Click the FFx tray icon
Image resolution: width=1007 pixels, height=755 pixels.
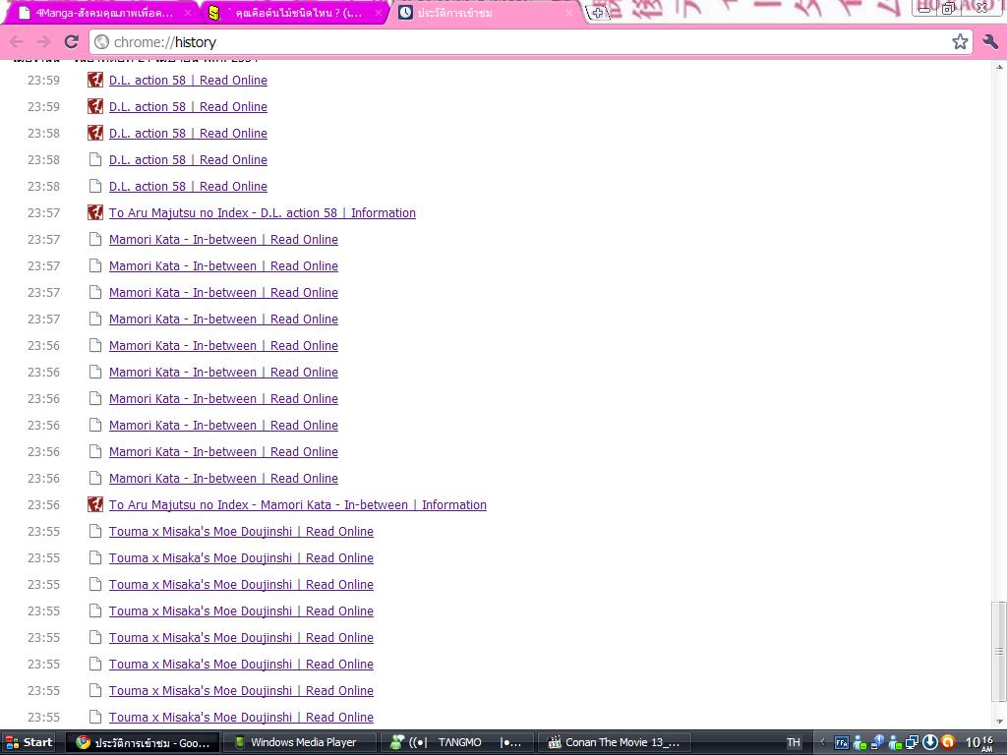[842, 743]
